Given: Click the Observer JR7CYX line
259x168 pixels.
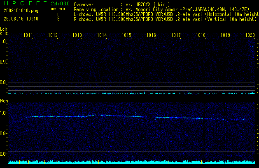Looking at the screenshot, I should [122, 5].
